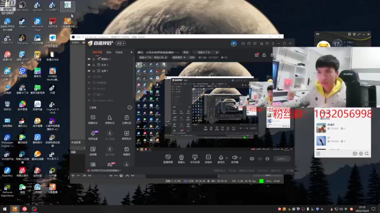Image resolution: width=380 pixels, height=213 pixels.
Task: Open the GeForce Experience desktop shortcut
Action: pos(7,191)
